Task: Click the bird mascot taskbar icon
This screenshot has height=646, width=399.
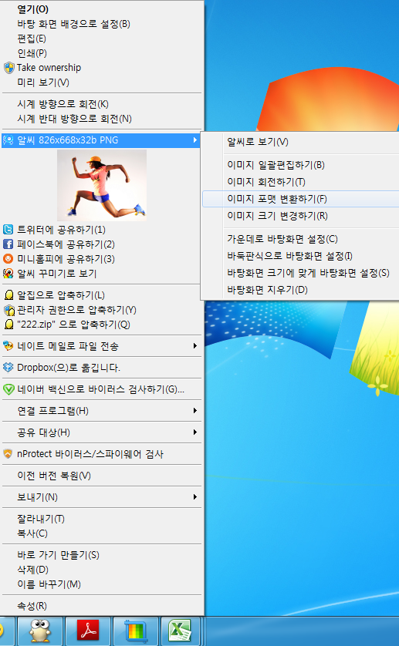Action: (39, 631)
